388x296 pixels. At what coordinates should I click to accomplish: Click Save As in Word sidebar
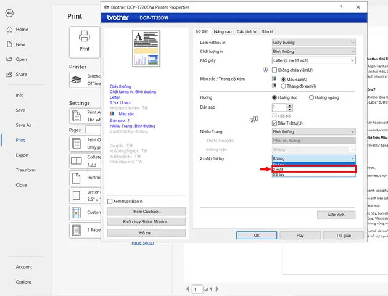pyautogui.click(x=23, y=125)
